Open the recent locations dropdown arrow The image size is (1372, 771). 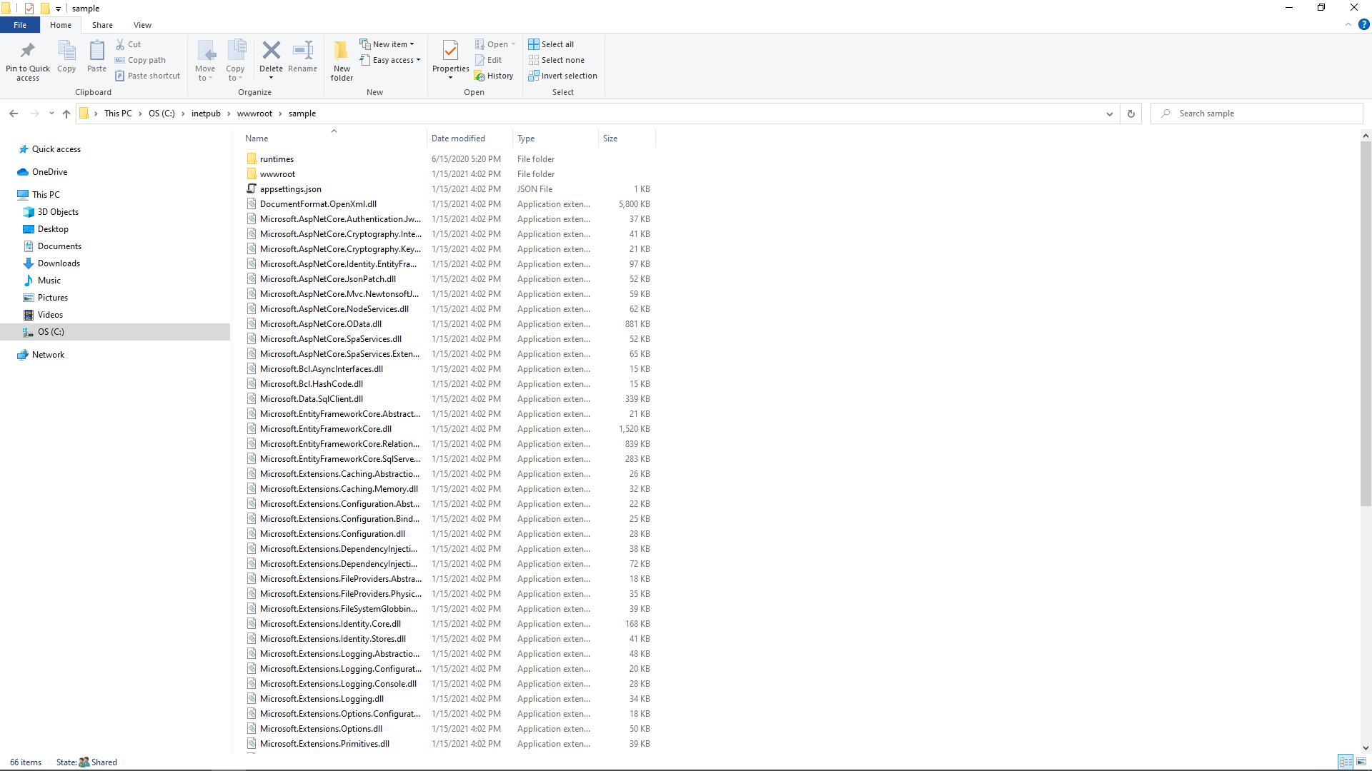[x=51, y=114]
